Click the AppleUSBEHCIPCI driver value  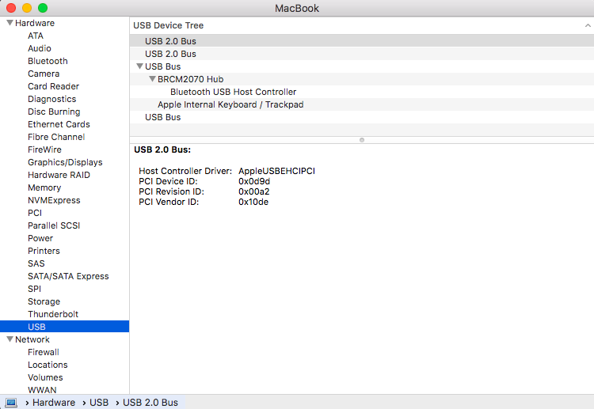(276, 171)
